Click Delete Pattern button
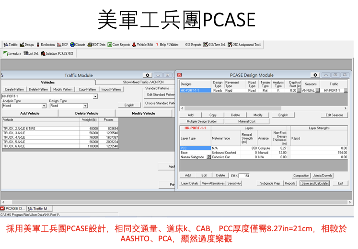 click(38, 89)
